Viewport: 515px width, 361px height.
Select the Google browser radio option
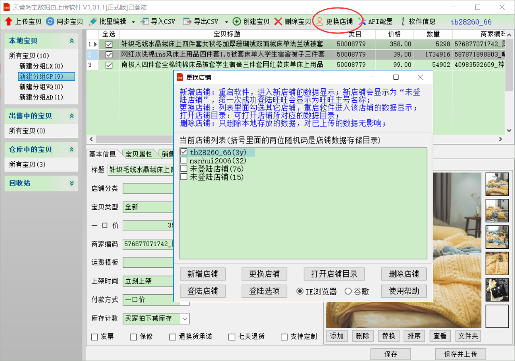348,291
